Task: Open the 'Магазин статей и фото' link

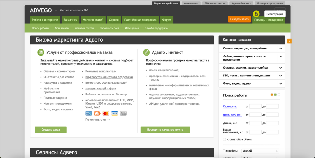Action: pyautogui.click(x=101, y=89)
